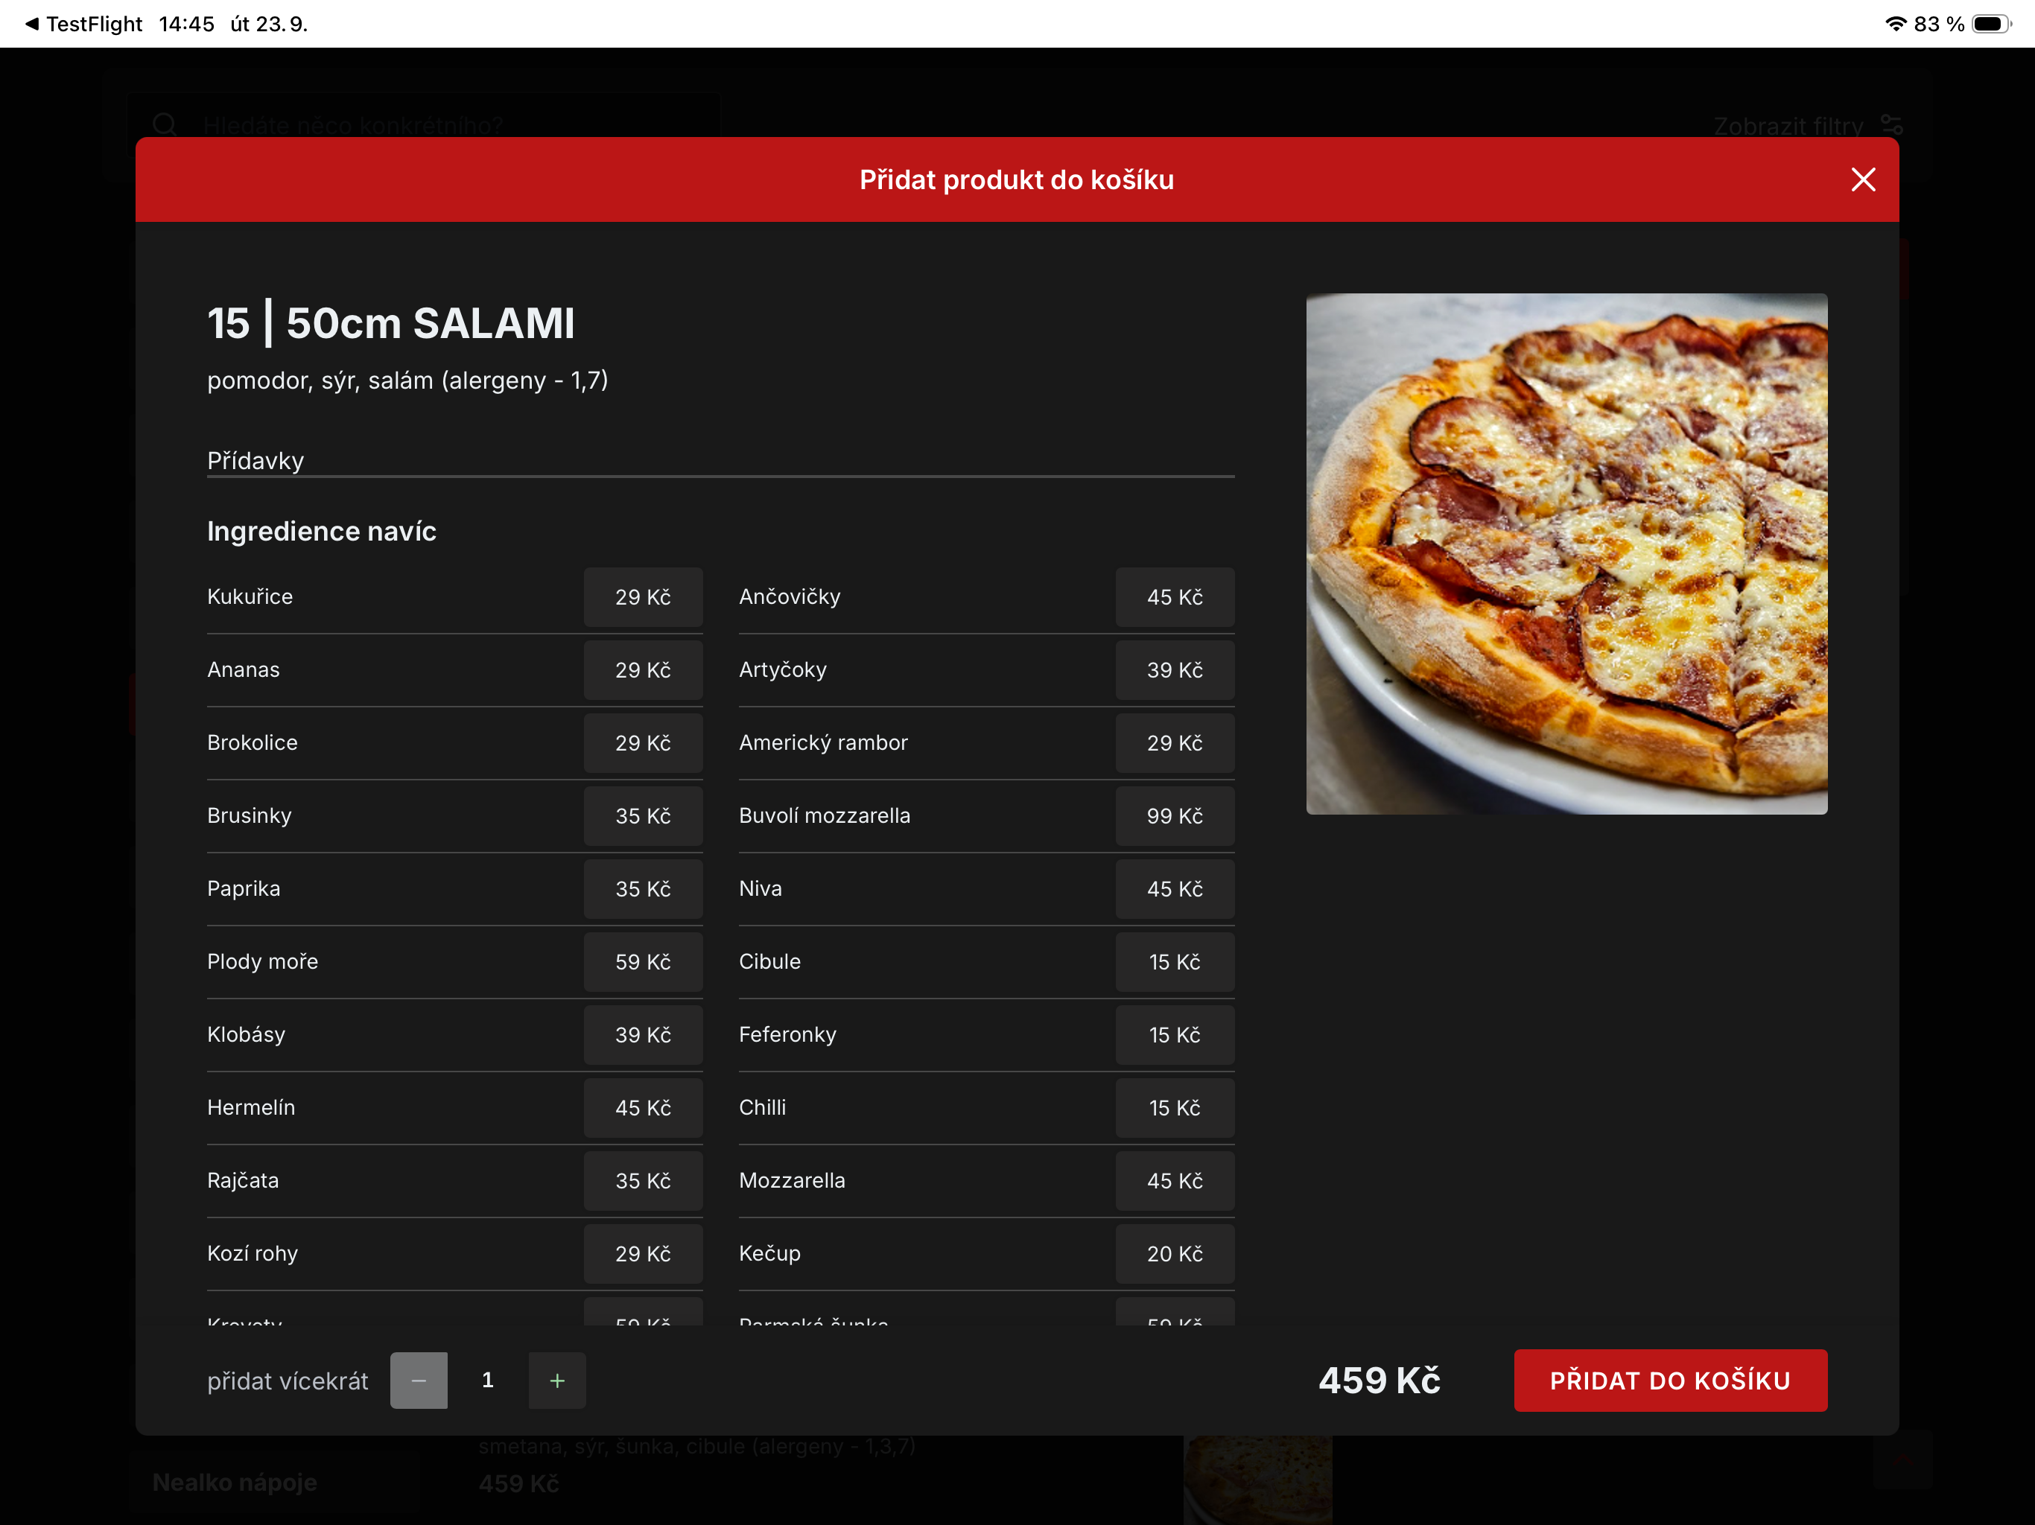This screenshot has height=1525, width=2035.
Task: Click the Feferonky ingredient label
Action: click(x=787, y=1035)
